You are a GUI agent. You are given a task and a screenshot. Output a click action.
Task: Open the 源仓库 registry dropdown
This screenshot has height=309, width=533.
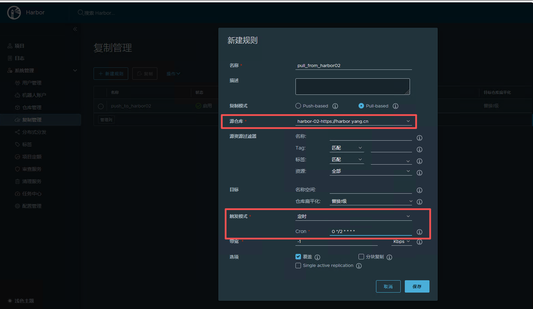pyautogui.click(x=353, y=121)
